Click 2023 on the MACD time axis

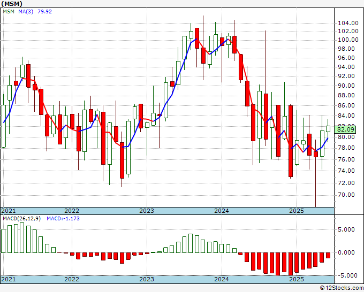point(147,279)
